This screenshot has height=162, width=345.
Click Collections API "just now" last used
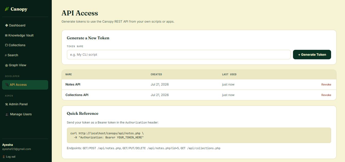228,95
